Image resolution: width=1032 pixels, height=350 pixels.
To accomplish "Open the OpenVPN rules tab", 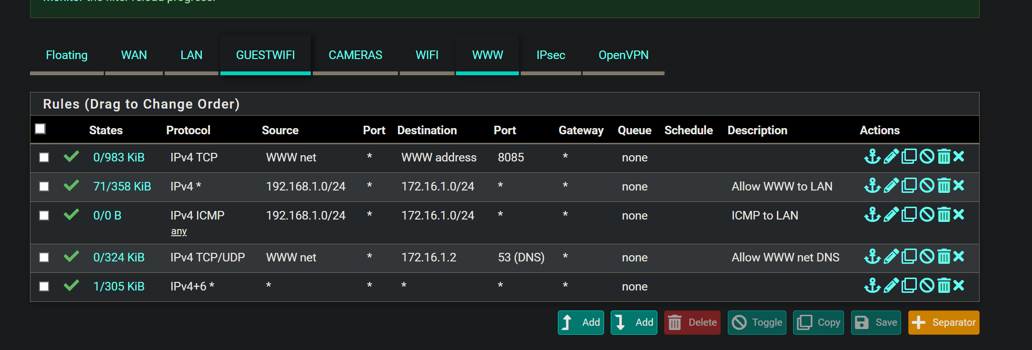I will [623, 55].
